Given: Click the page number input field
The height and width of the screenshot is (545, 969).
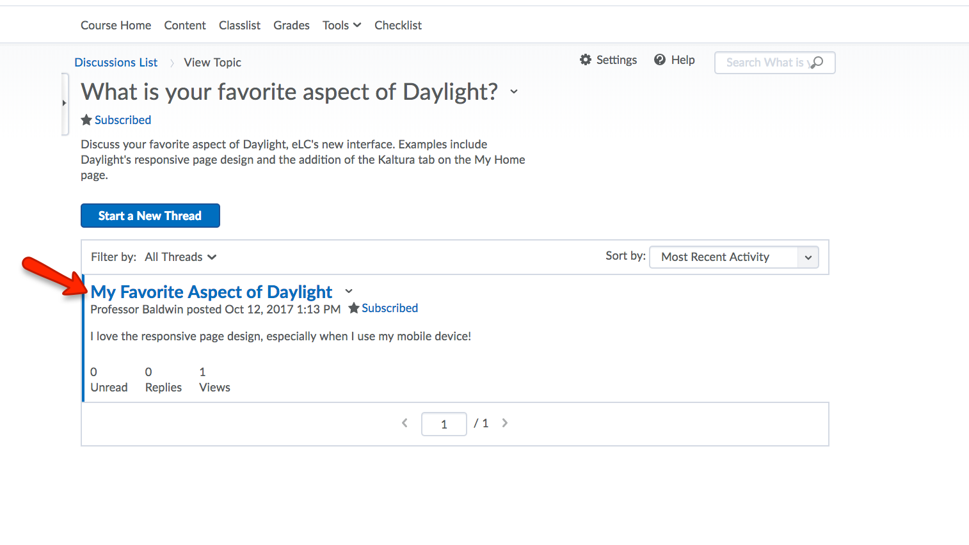Looking at the screenshot, I should (x=444, y=424).
